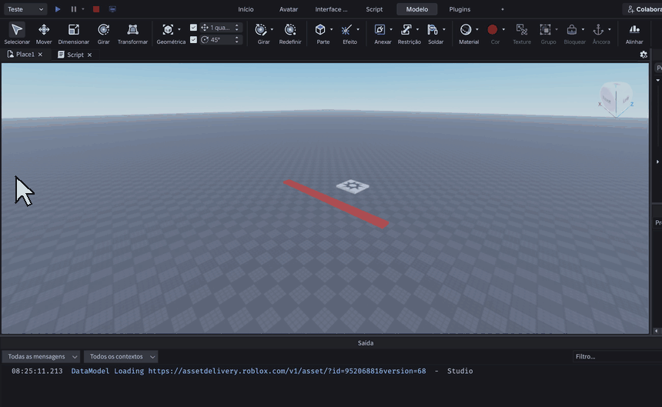Click the client/server view monitor icon

tap(112, 9)
